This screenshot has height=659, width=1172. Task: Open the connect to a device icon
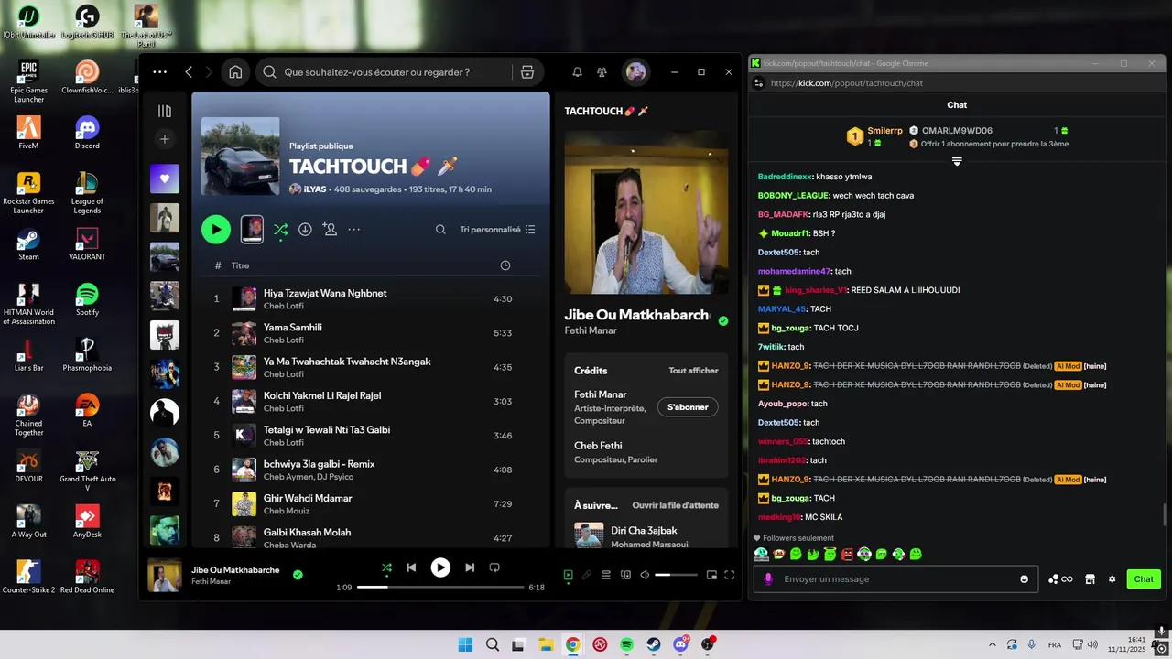pyautogui.click(x=625, y=575)
